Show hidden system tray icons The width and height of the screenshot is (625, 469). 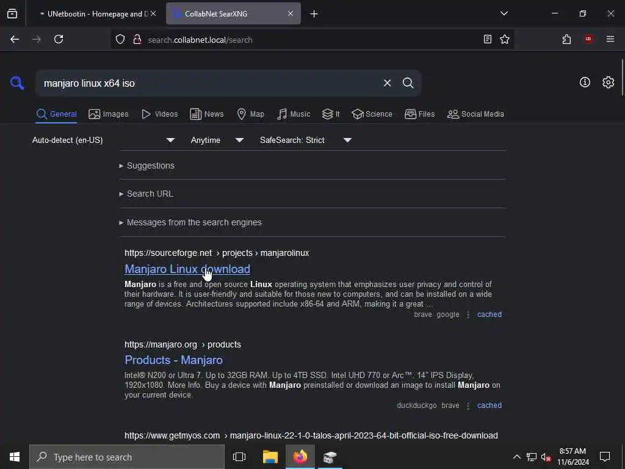coord(516,457)
